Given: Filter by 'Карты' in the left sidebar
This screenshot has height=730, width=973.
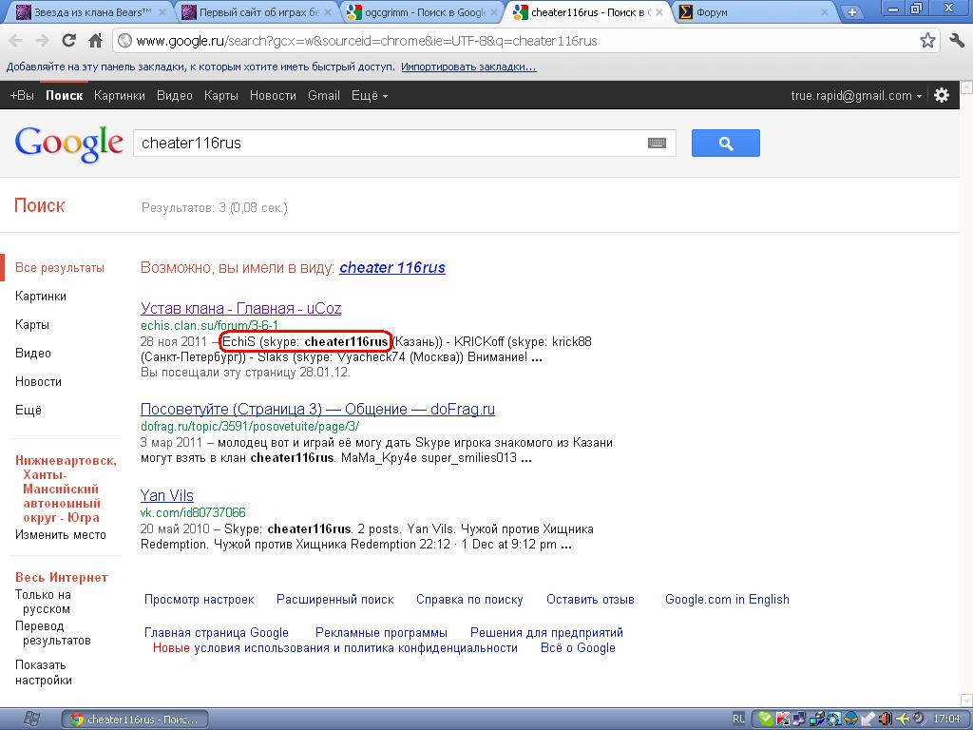Looking at the screenshot, I should (x=31, y=325).
